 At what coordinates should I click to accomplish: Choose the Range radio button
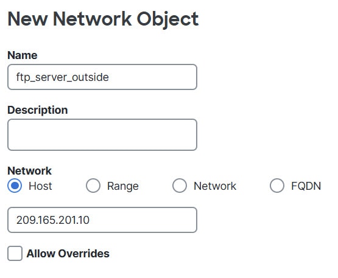pos(93,186)
